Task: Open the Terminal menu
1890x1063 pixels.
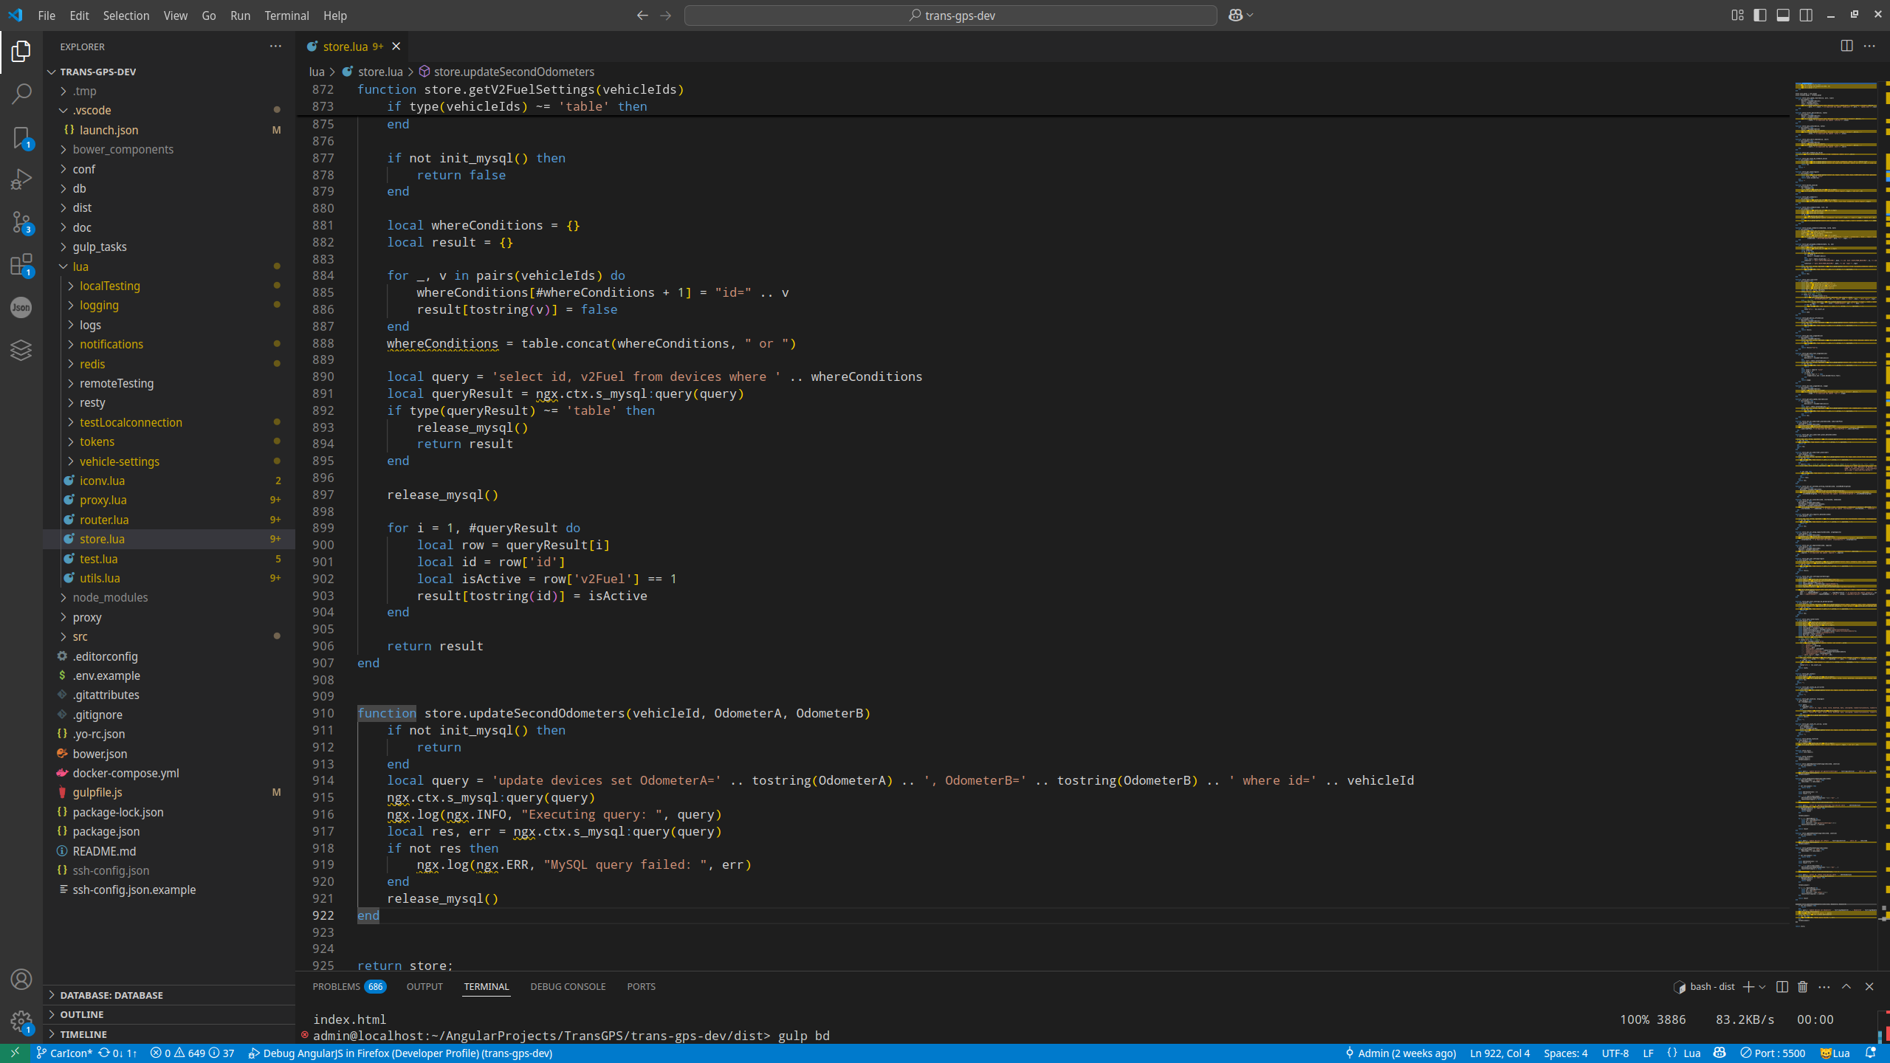Action: (286, 16)
